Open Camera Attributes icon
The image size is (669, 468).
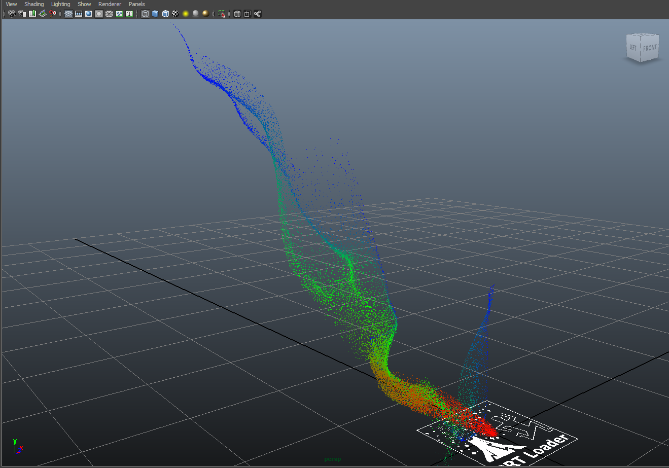pos(22,14)
